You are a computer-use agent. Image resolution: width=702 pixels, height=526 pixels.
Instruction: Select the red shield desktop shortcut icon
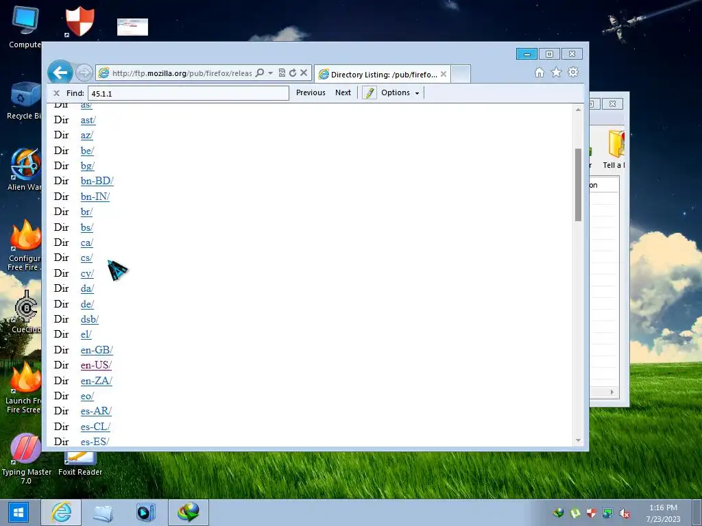tap(80, 21)
